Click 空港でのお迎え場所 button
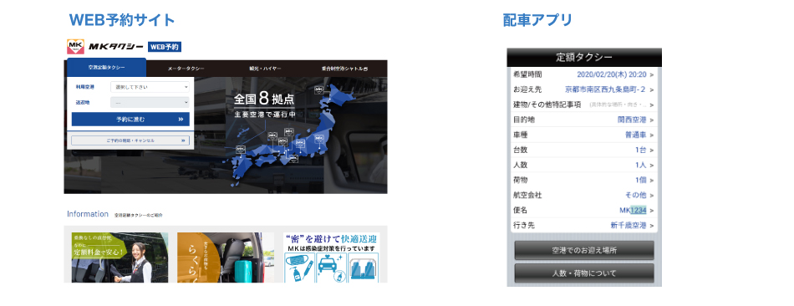This screenshot has height=306, width=794. 584,250
